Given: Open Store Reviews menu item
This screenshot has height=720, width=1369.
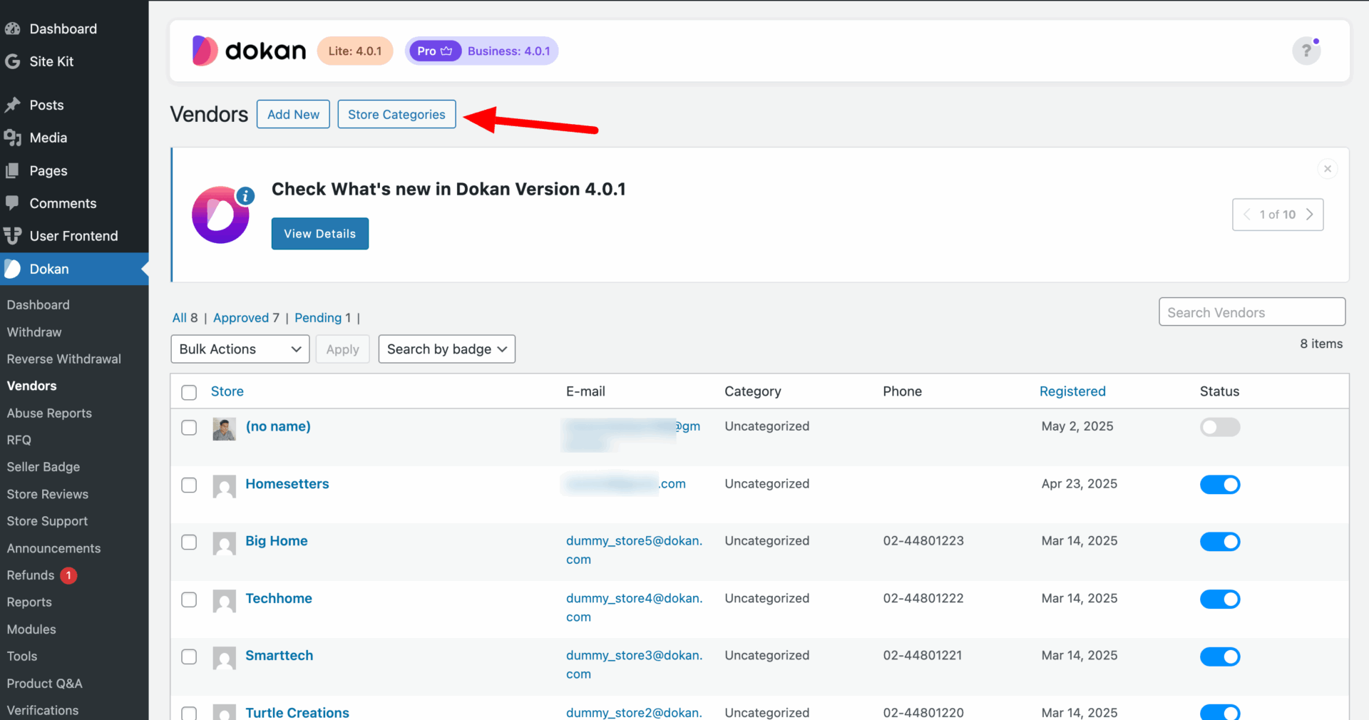Looking at the screenshot, I should [48, 494].
